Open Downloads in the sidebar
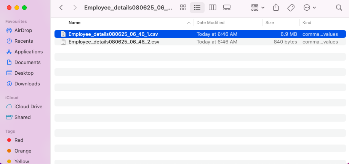 click(27, 84)
